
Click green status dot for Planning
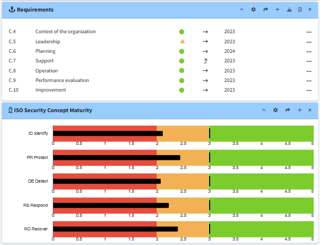pyautogui.click(x=182, y=51)
